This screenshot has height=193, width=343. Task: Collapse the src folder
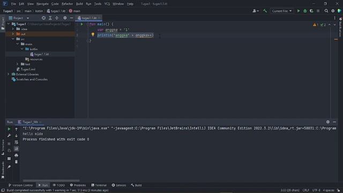click(13, 39)
